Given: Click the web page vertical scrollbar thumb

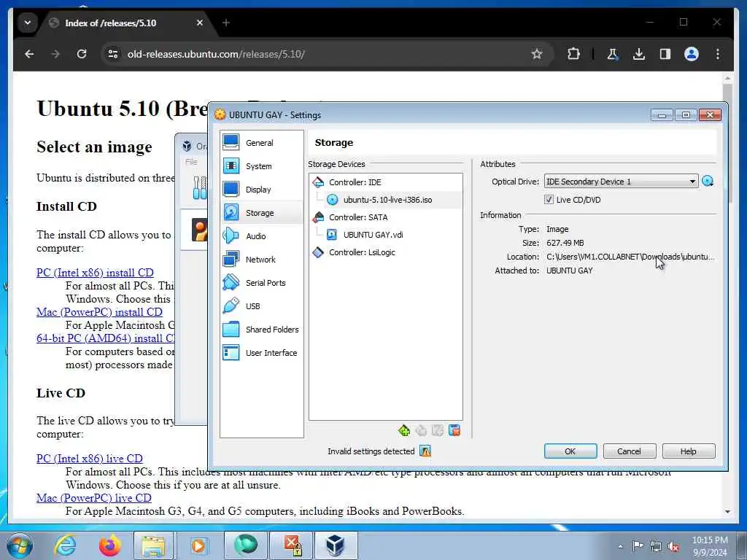Looking at the screenshot, I should 727,143.
